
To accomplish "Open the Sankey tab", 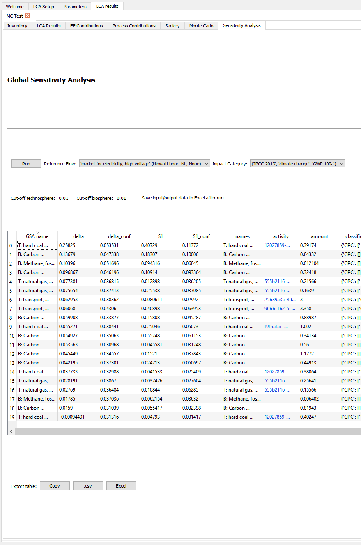I will (x=172, y=25).
